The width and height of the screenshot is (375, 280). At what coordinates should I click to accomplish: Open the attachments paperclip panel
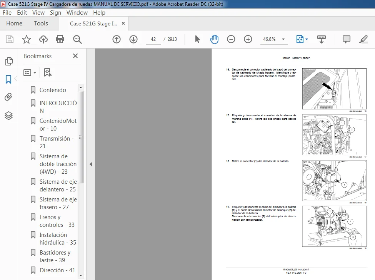click(x=8, y=97)
